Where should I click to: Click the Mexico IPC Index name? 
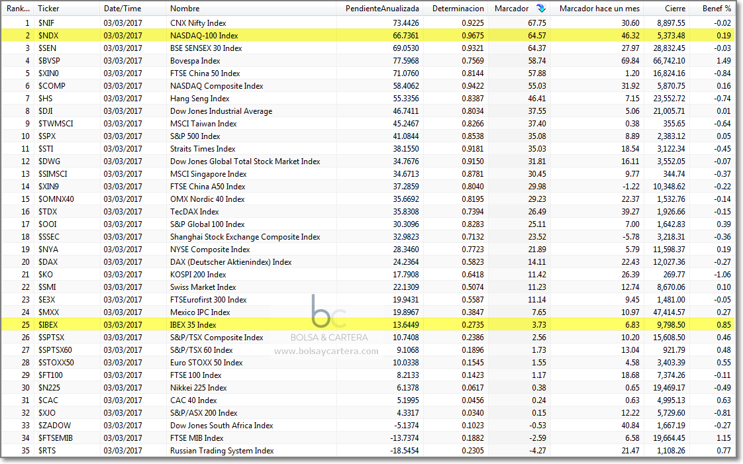point(200,312)
